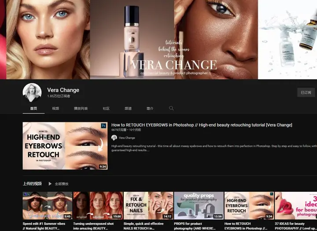Image resolution: width=317 pixels, height=231 pixels.
Task: Switch to the 视频 tab
Action: (x=55, y=109)
